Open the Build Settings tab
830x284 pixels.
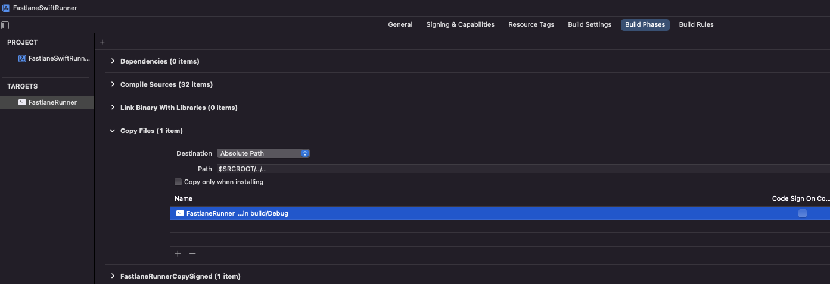tap(589, 24)
